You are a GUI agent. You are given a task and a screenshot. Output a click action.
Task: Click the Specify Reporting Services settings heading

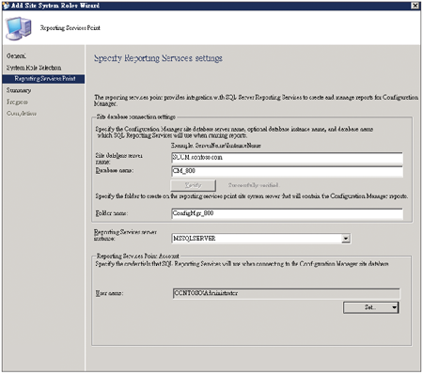[x=158, y=58]
